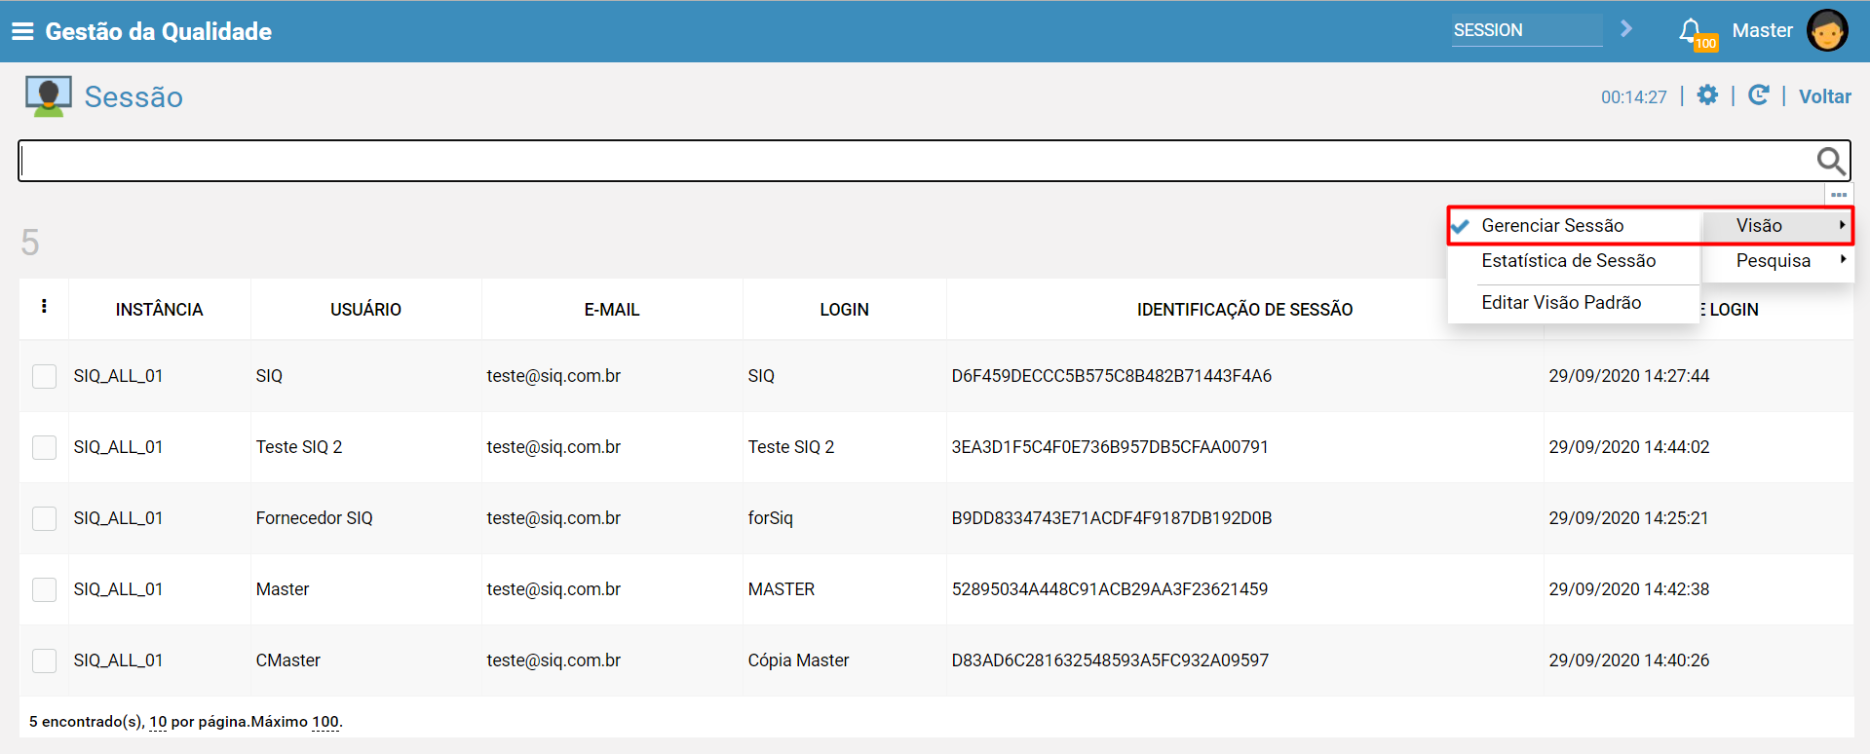Change the maximum 100 setting

tap(325, 722)
